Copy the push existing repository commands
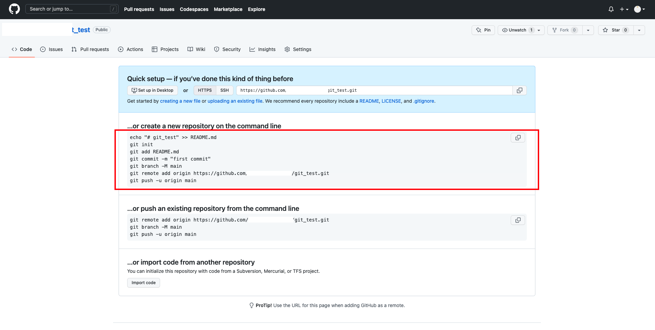655x330 pixels. point(518,220)
